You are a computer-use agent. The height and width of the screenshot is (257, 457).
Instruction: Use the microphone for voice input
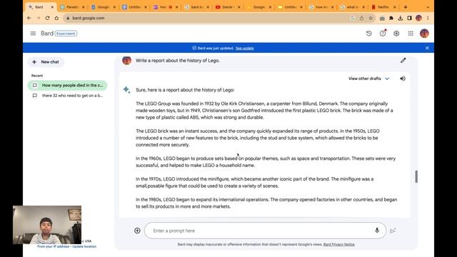tap(377, 231)
